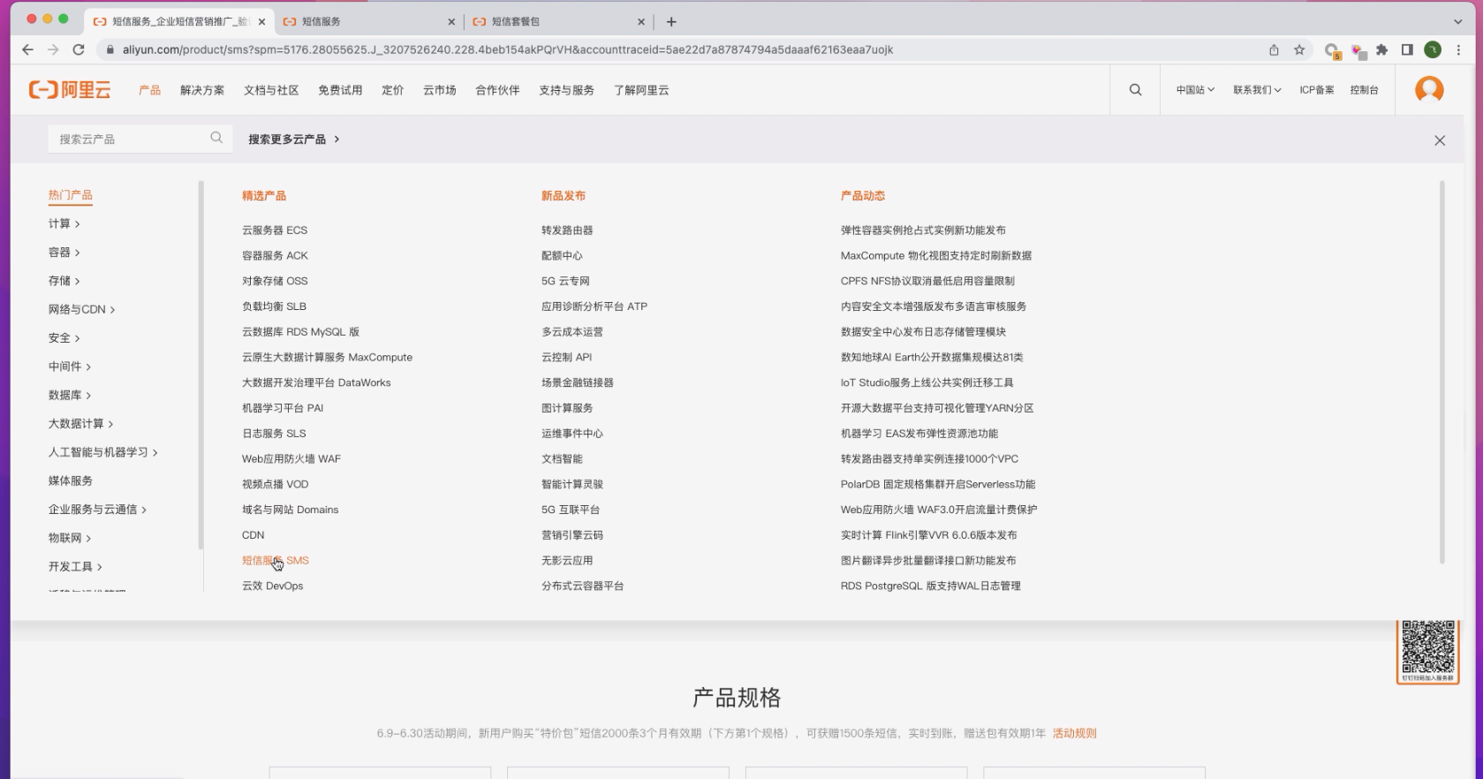Open 5G 云专网 link

[x=565, y=281]
